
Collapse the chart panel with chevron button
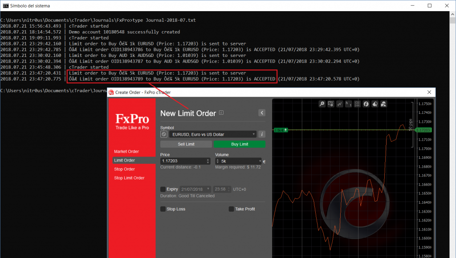coord(262,113)
